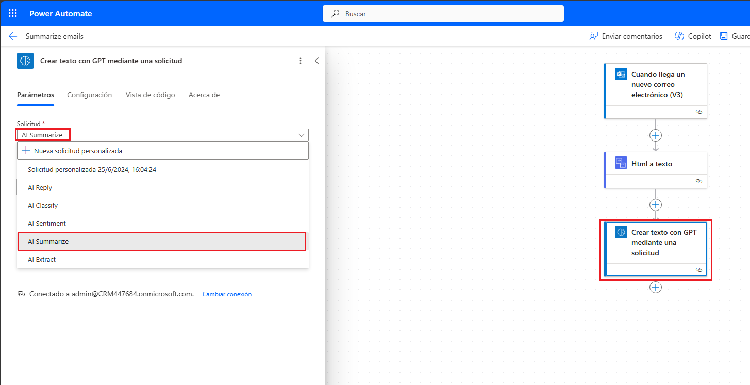This screenshot has width=750, height=385.
Task: Click the save disk icon
Action: 723,36
